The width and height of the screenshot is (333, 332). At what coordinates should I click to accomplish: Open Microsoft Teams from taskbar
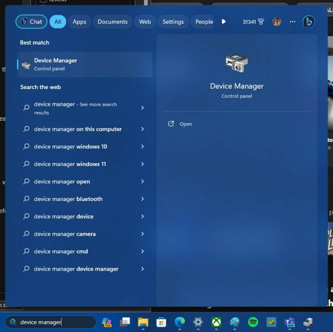pos(290,322)
